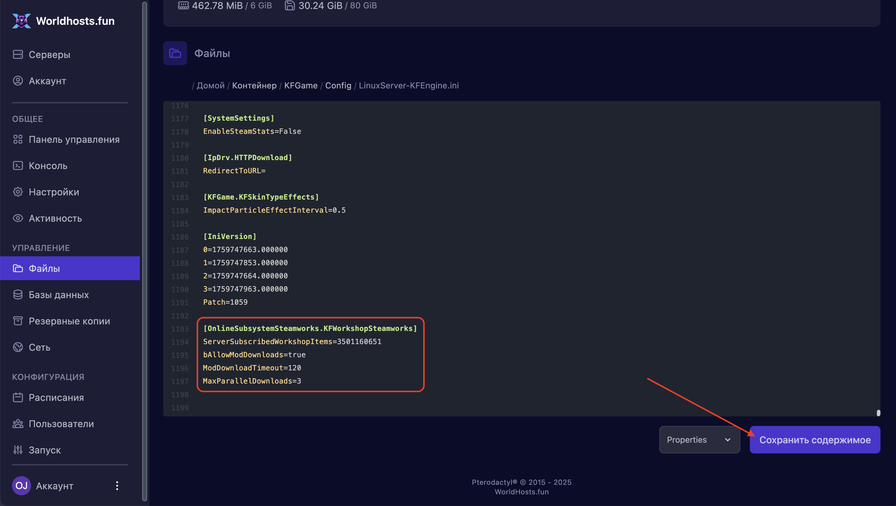Viewport: 896px width, 506px height.
Task: Click the Сохранить содержимое button
Action: [x=815, y=440]
